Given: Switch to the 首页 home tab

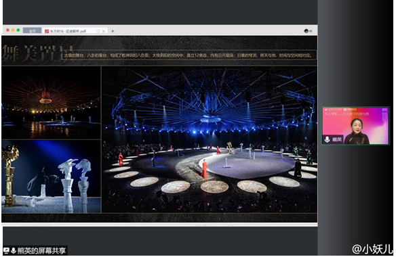Looking at the screenshot, I should point(32,30).
